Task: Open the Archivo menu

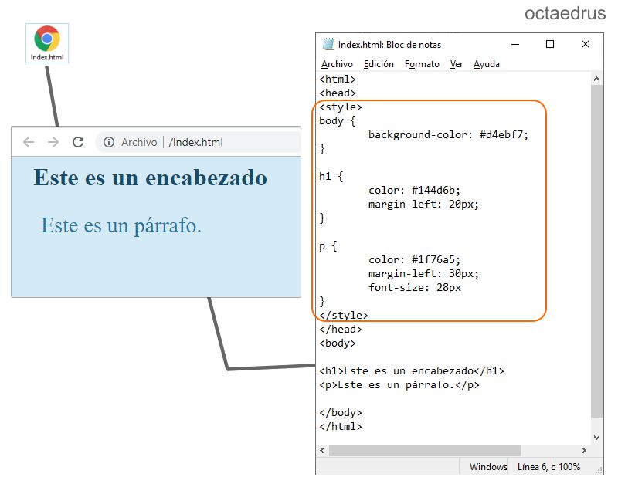Action: tap(337, 64)
